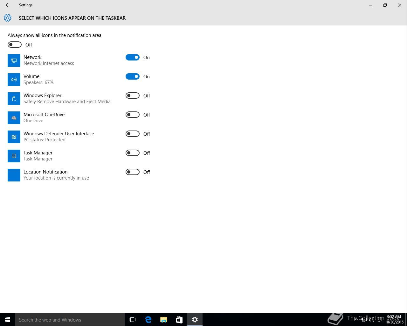Viewport: 407px width, 326px height.
Task: Open the Action Center tray icon
Action: pyautogui.click(x=379, y=320)
